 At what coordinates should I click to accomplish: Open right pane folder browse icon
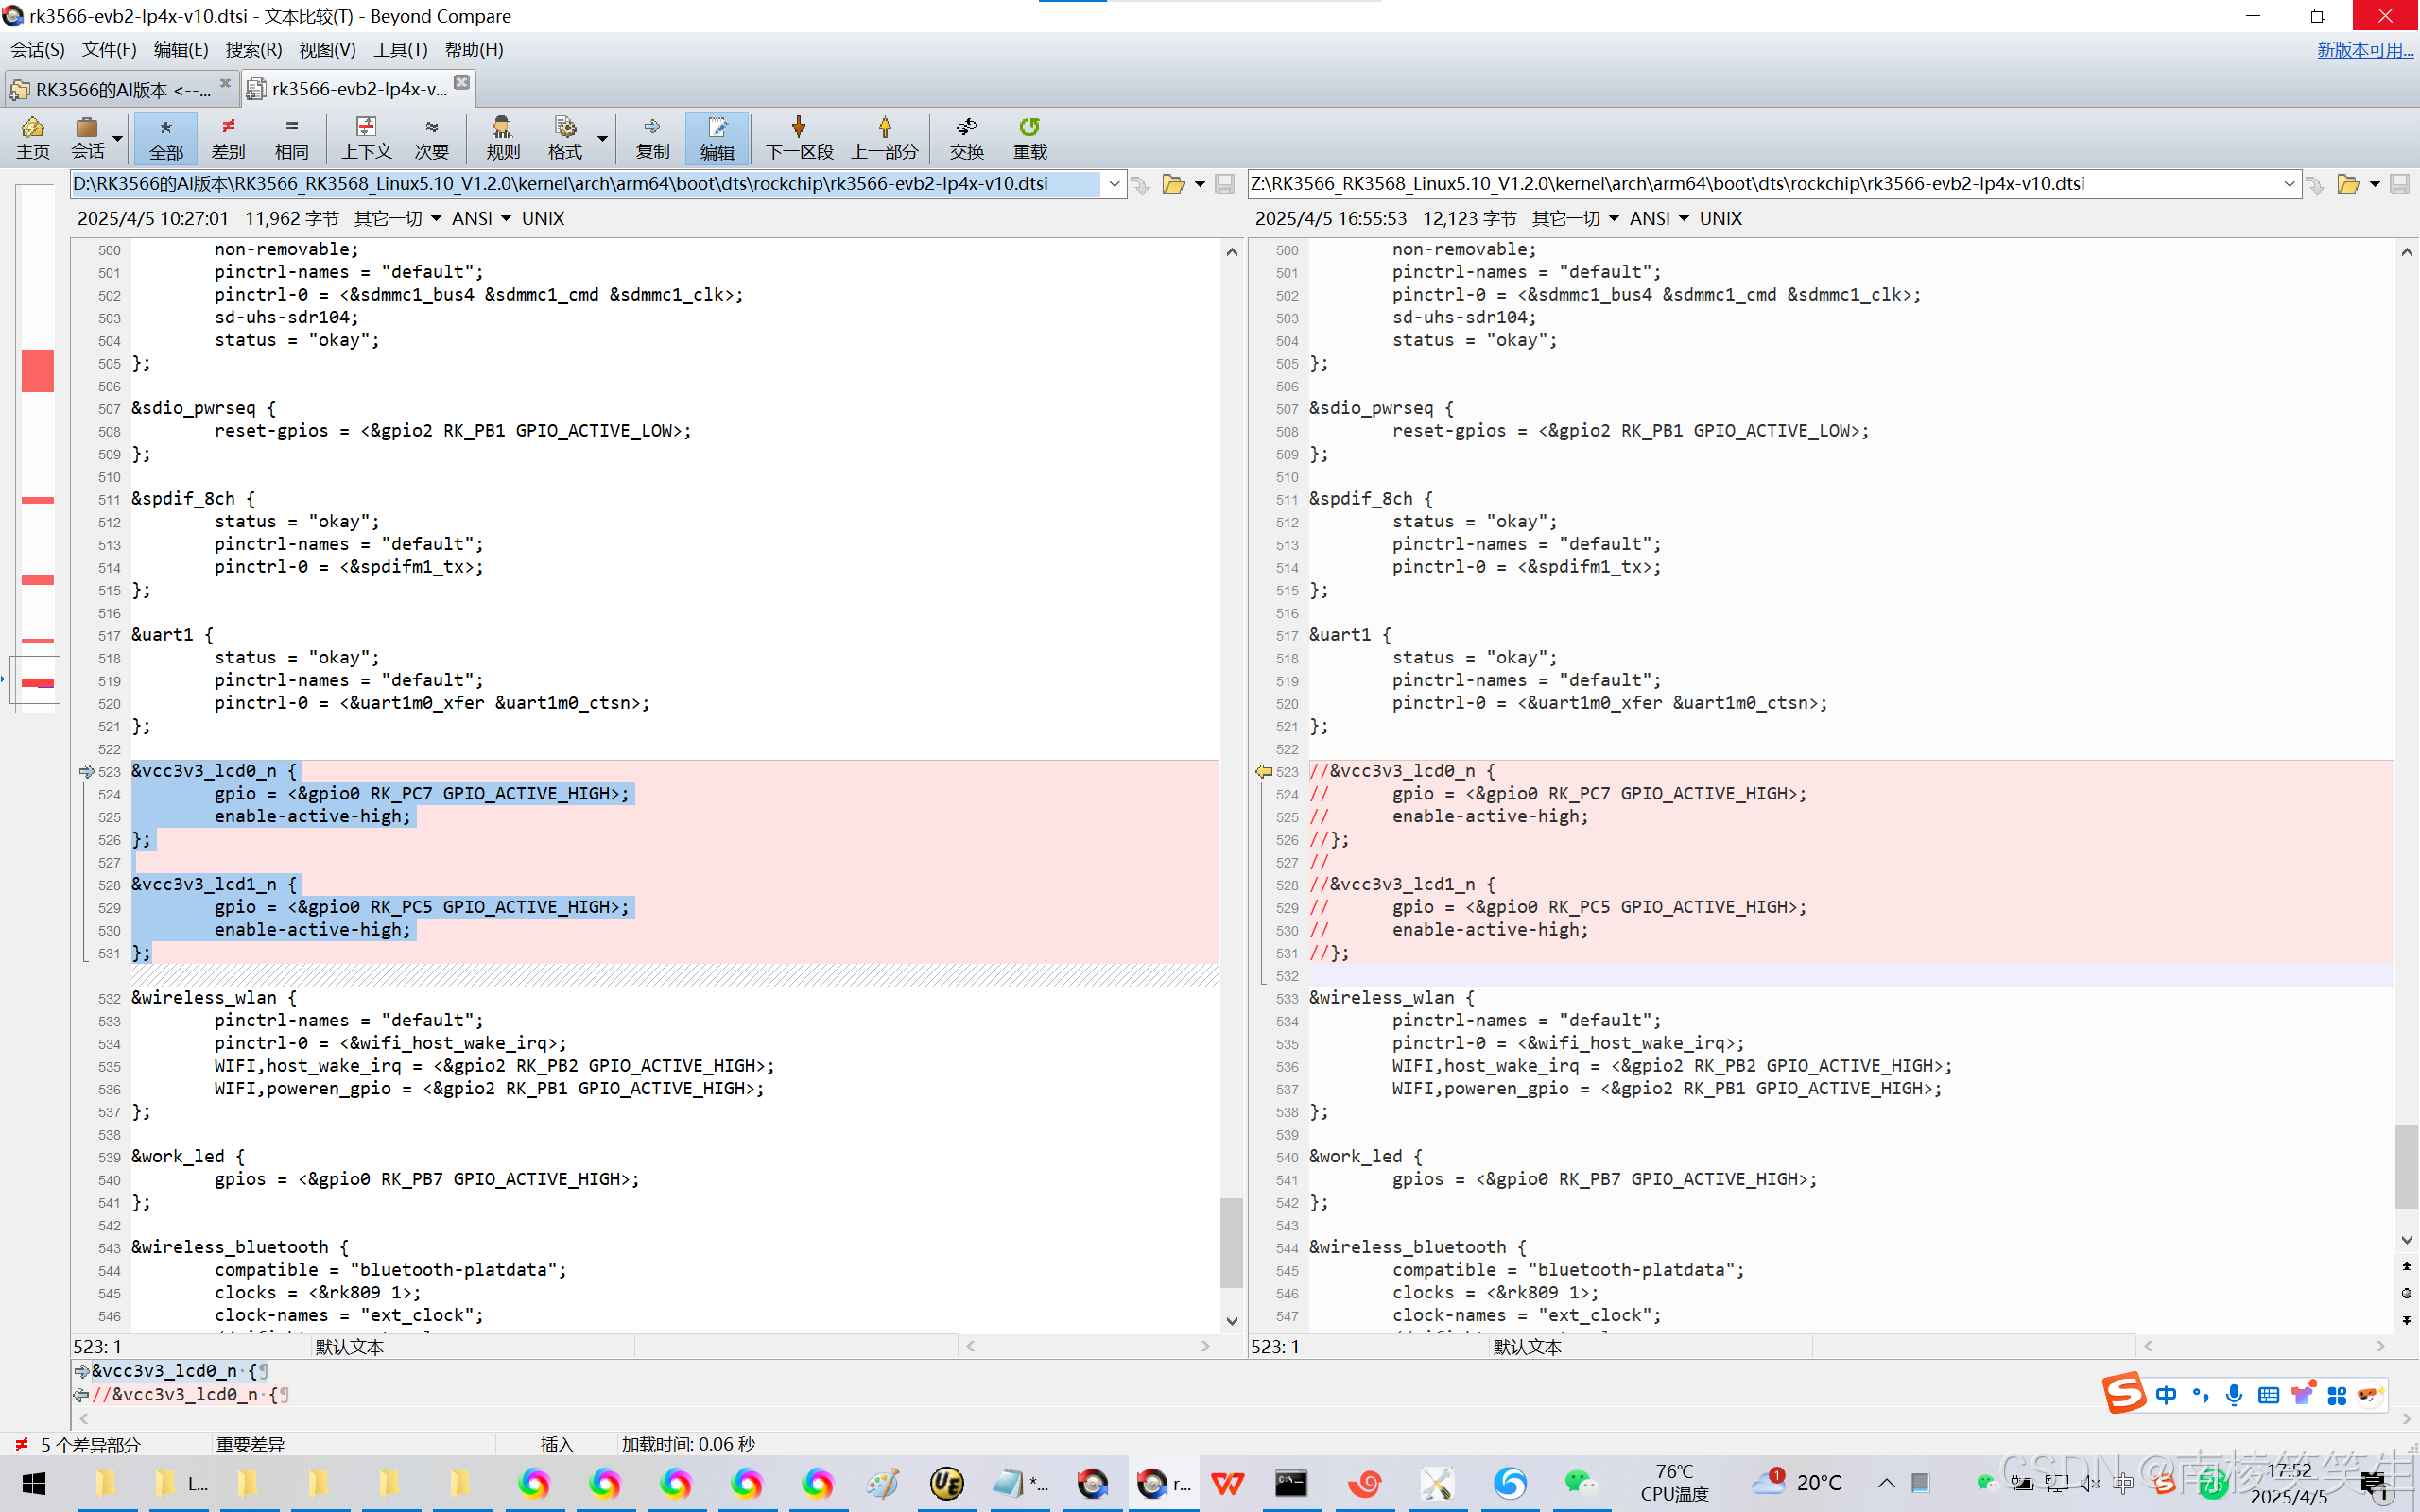click(2347, 184)
